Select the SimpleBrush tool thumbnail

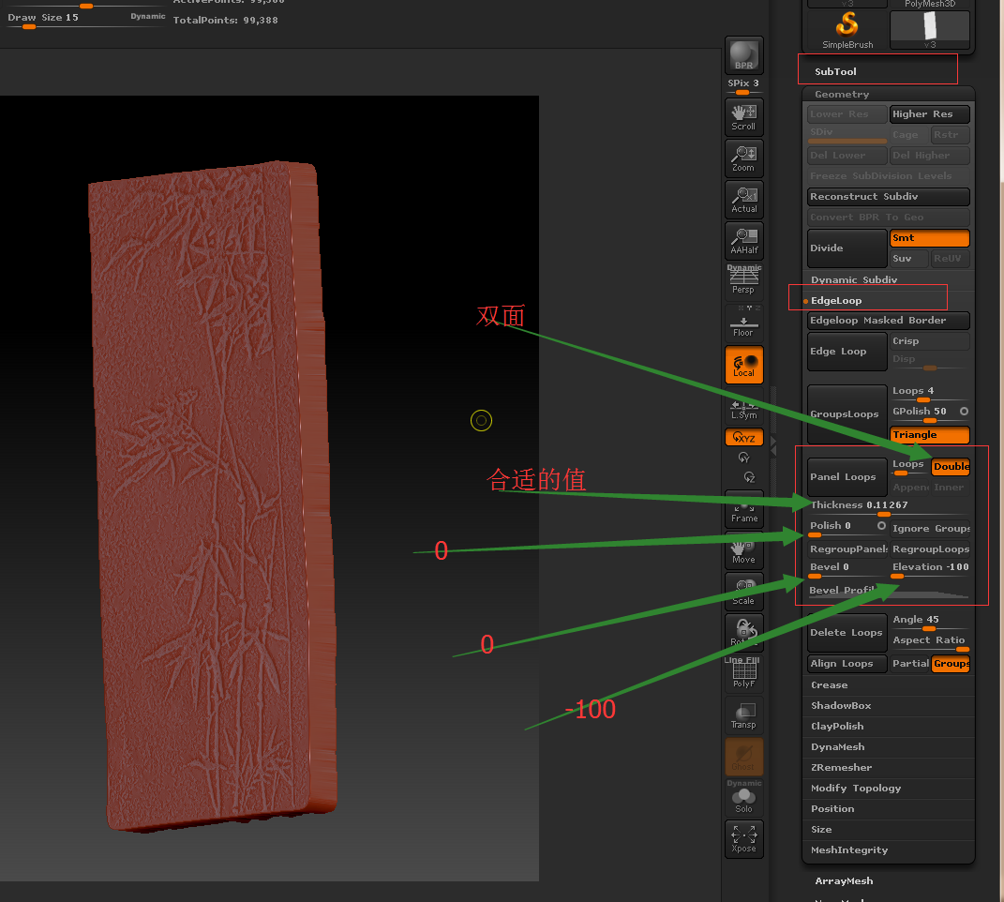pos(847,30)
